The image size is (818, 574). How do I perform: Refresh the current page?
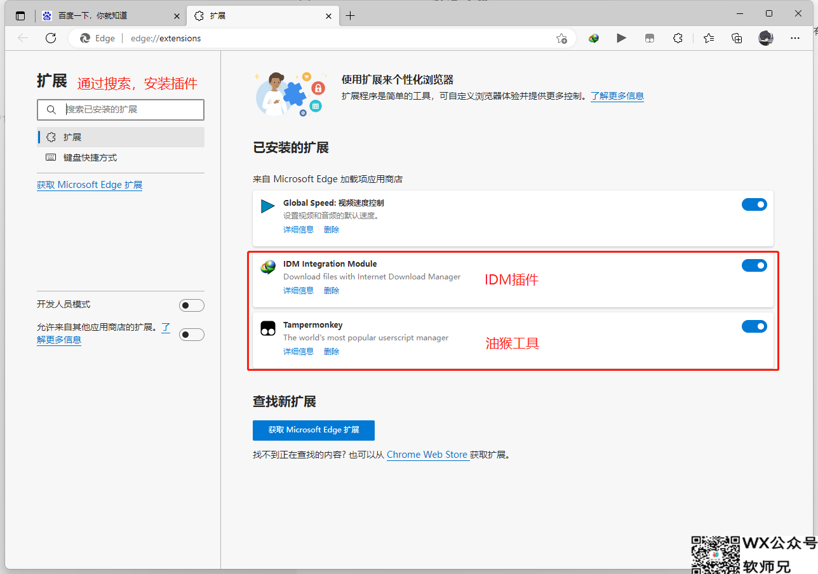[x=51, y=38]
